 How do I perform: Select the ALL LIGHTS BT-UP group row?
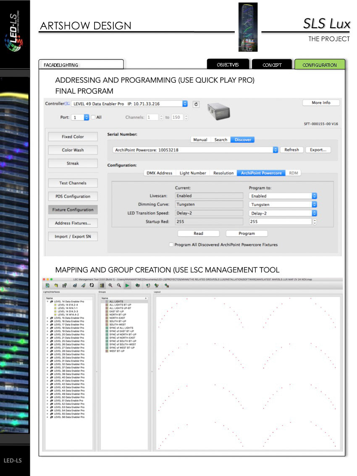point(124,305)
